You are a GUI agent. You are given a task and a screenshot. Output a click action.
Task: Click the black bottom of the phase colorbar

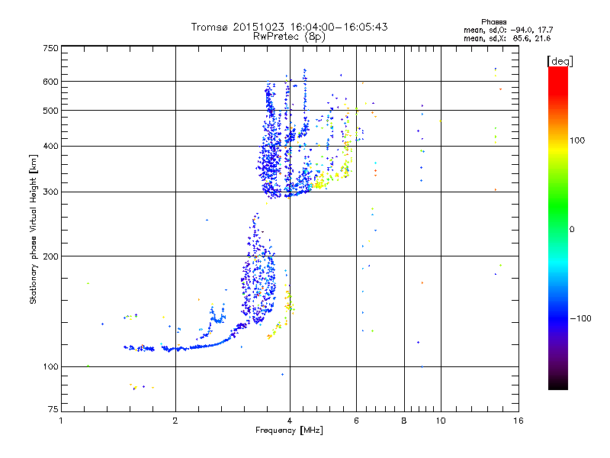pos(558,385)
